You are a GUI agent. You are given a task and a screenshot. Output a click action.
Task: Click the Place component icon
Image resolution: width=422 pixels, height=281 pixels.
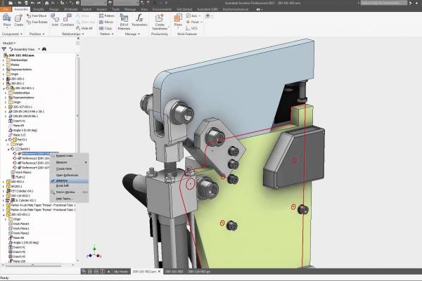(7, 21)
